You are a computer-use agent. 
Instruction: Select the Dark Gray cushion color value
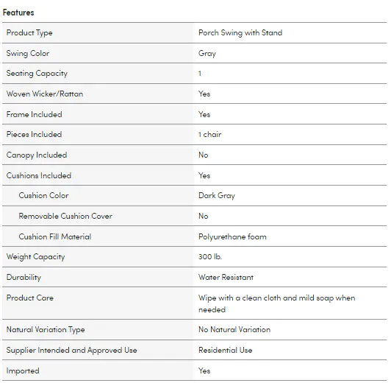[x=217, y=196]
